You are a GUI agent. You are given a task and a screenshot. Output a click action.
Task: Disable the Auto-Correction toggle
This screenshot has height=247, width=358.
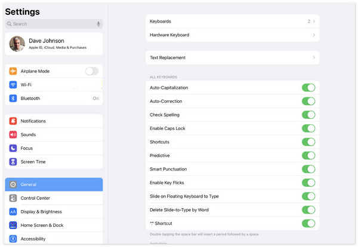tap(308, 101)
